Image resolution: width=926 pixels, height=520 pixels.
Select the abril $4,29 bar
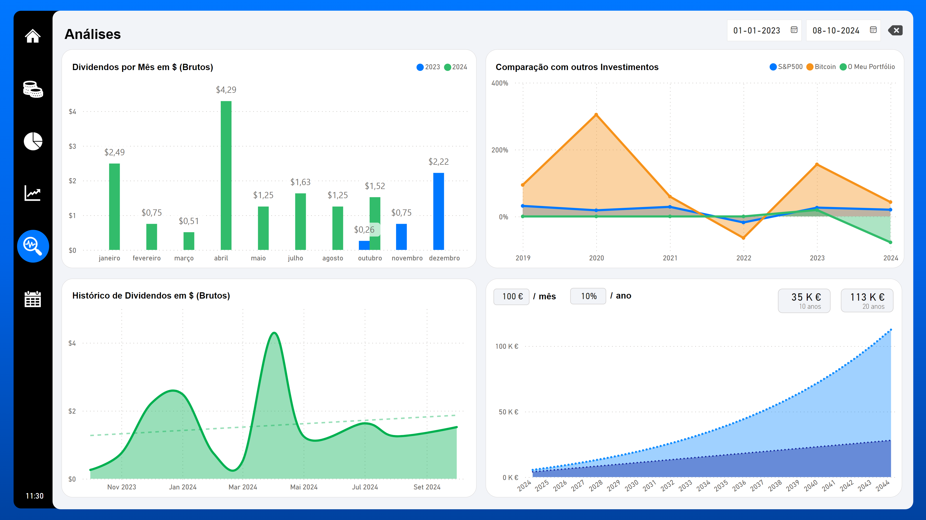226,175
